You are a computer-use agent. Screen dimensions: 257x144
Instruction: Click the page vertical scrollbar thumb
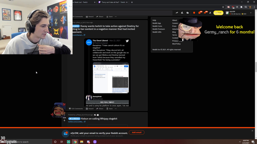pos(256,67)
